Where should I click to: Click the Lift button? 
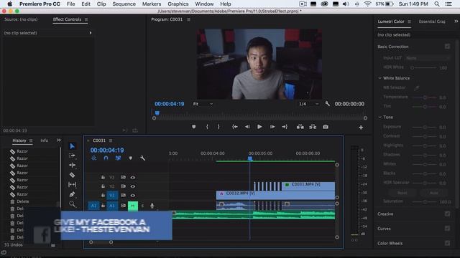300,127
